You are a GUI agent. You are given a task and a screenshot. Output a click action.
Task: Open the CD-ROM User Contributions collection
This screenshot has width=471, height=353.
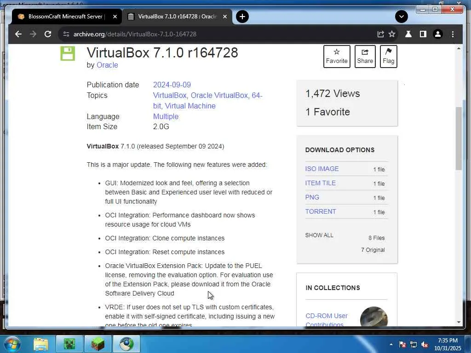326,320
